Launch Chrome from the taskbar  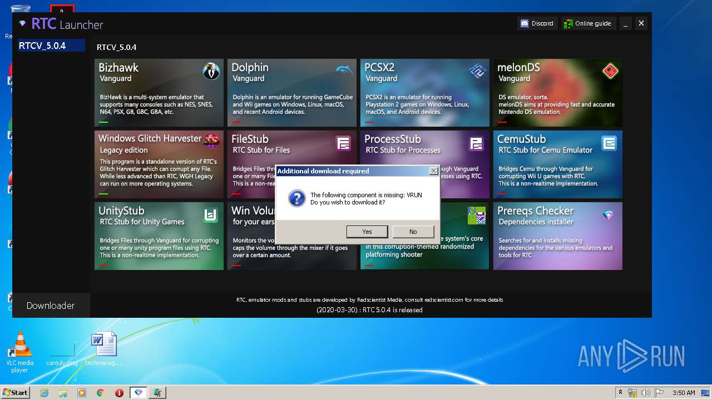101,393
